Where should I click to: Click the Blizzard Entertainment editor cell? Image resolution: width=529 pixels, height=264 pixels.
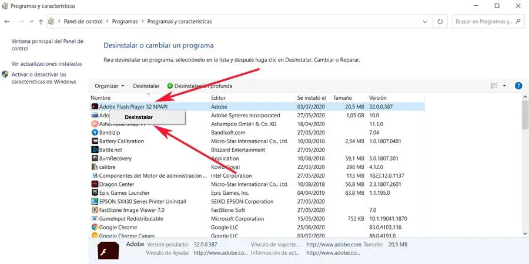pos(238,150)
